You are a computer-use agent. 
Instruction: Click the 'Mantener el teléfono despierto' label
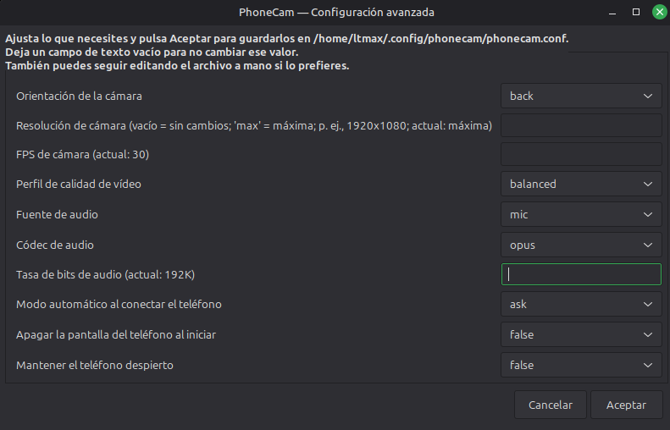[95, 365]
